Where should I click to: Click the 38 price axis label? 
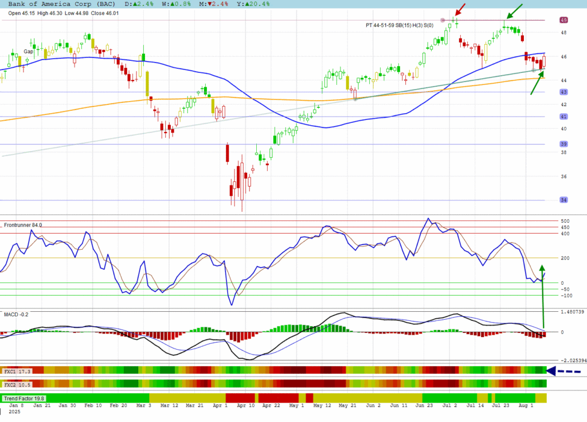[564, 152]
